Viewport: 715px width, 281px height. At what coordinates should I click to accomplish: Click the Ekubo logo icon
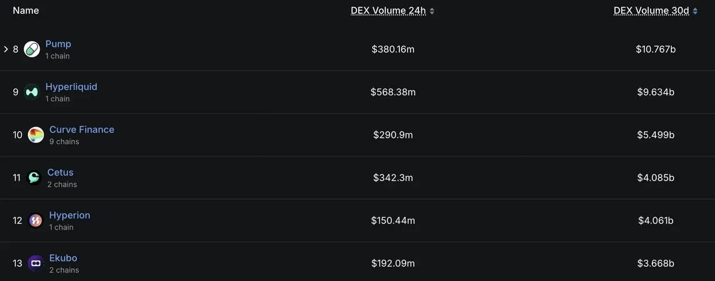(x=36, y=263)
